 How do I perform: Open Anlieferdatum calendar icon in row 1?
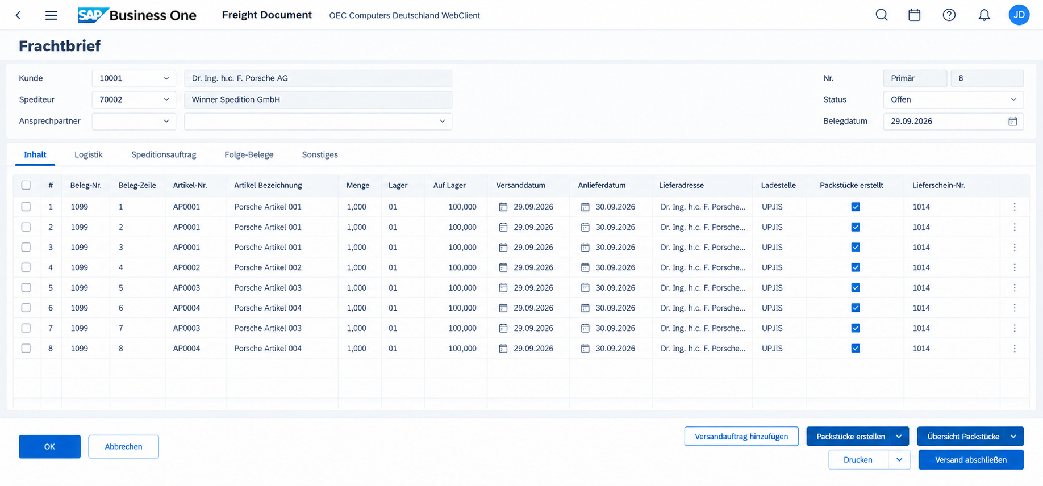[585, 207]
